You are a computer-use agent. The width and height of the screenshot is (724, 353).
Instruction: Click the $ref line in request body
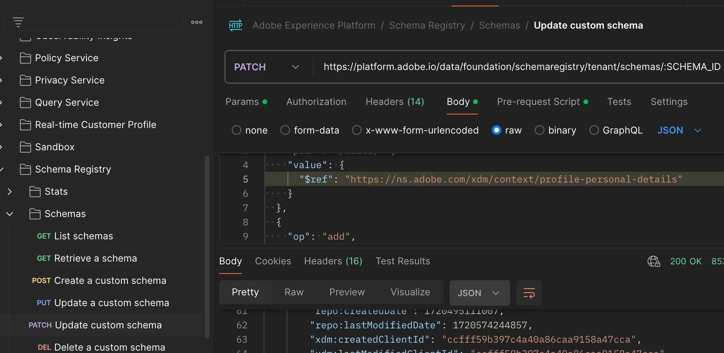tap(494, 179)
